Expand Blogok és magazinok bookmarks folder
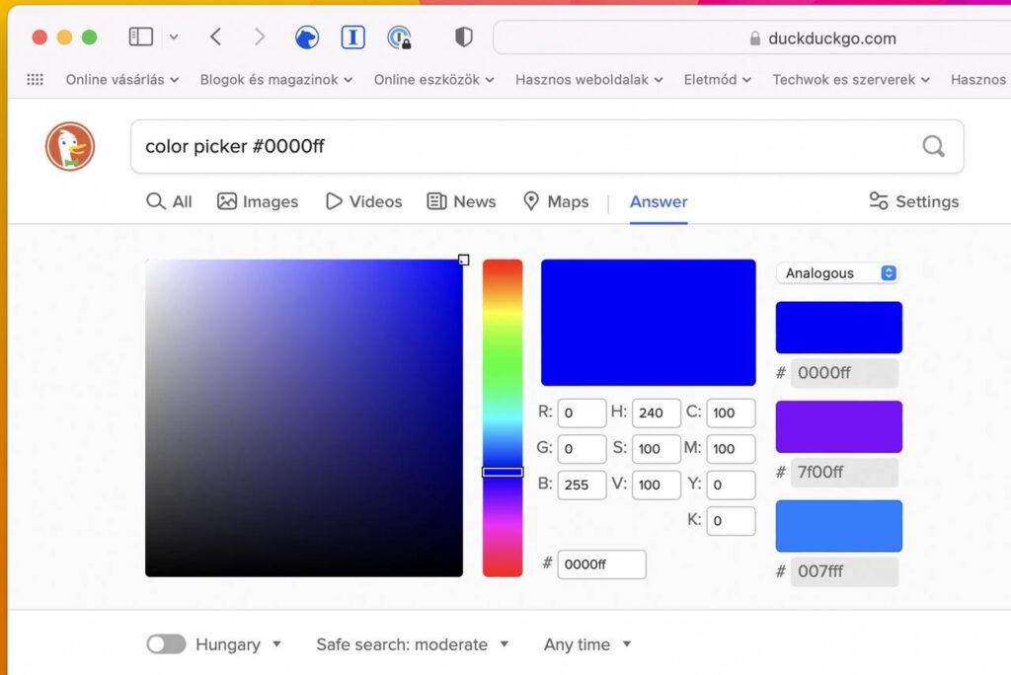The image size is (1011, 675). [276, 79]
